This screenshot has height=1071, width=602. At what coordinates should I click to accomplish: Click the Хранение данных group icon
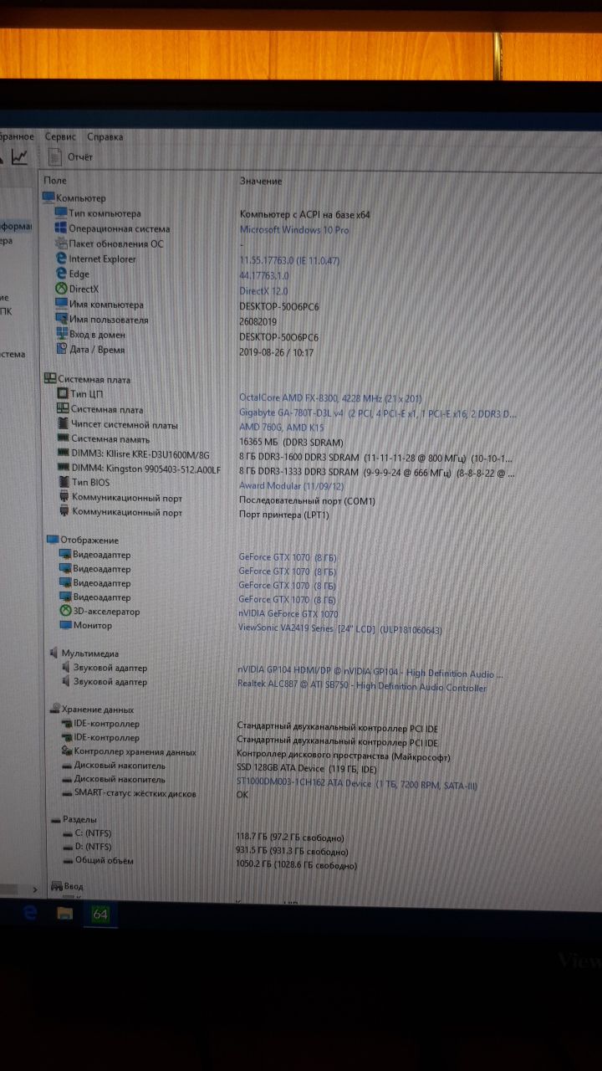(x=55, y=710)
